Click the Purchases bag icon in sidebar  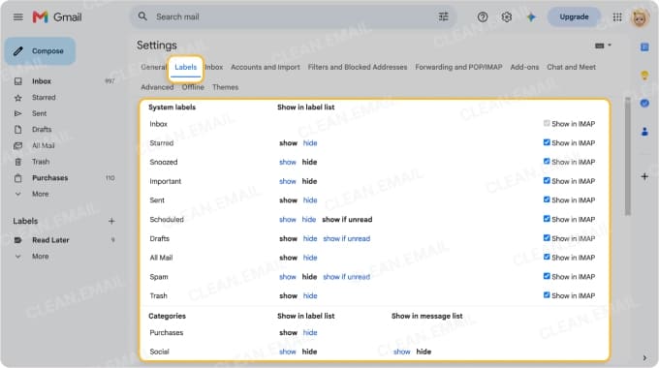click(18, 178)
